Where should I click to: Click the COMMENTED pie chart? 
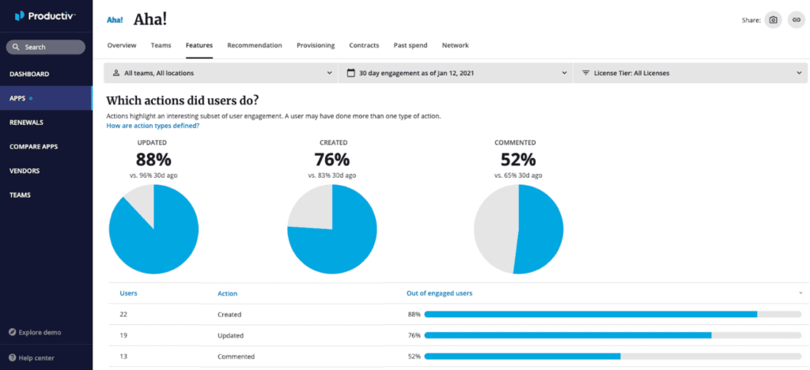click(x=519, y=229)
